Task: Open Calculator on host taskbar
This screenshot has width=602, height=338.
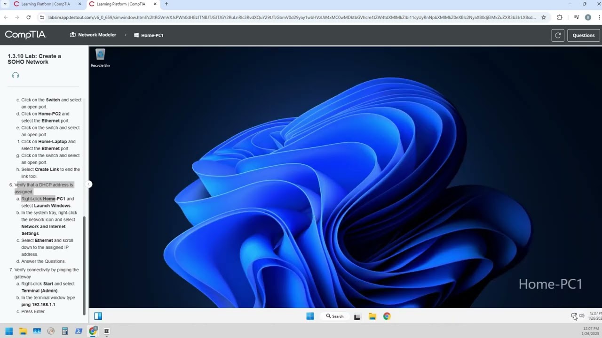Action: (x=65, y=331)
